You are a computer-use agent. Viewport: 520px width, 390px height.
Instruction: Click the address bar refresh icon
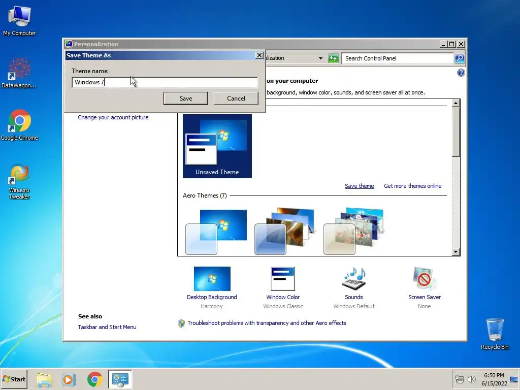333,58
